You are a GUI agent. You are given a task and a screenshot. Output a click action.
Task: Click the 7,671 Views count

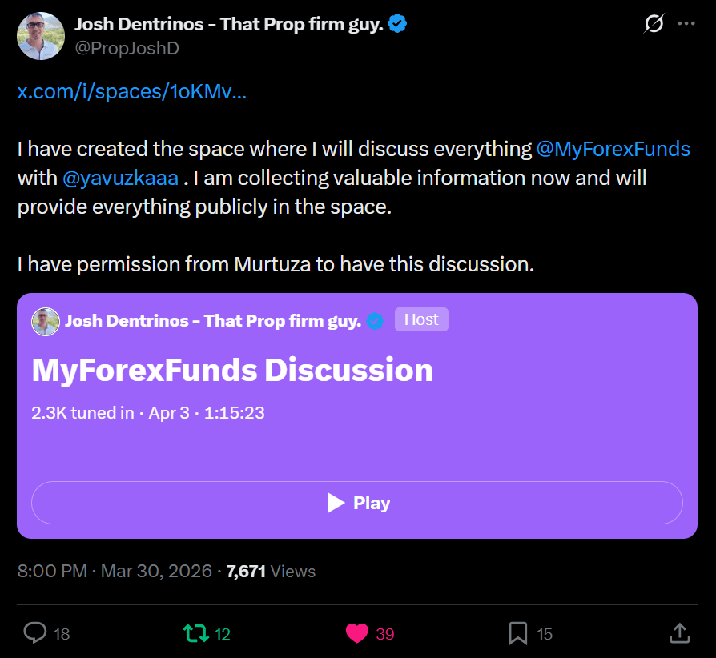[271, 571]
